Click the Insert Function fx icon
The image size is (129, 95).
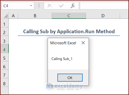73,6
